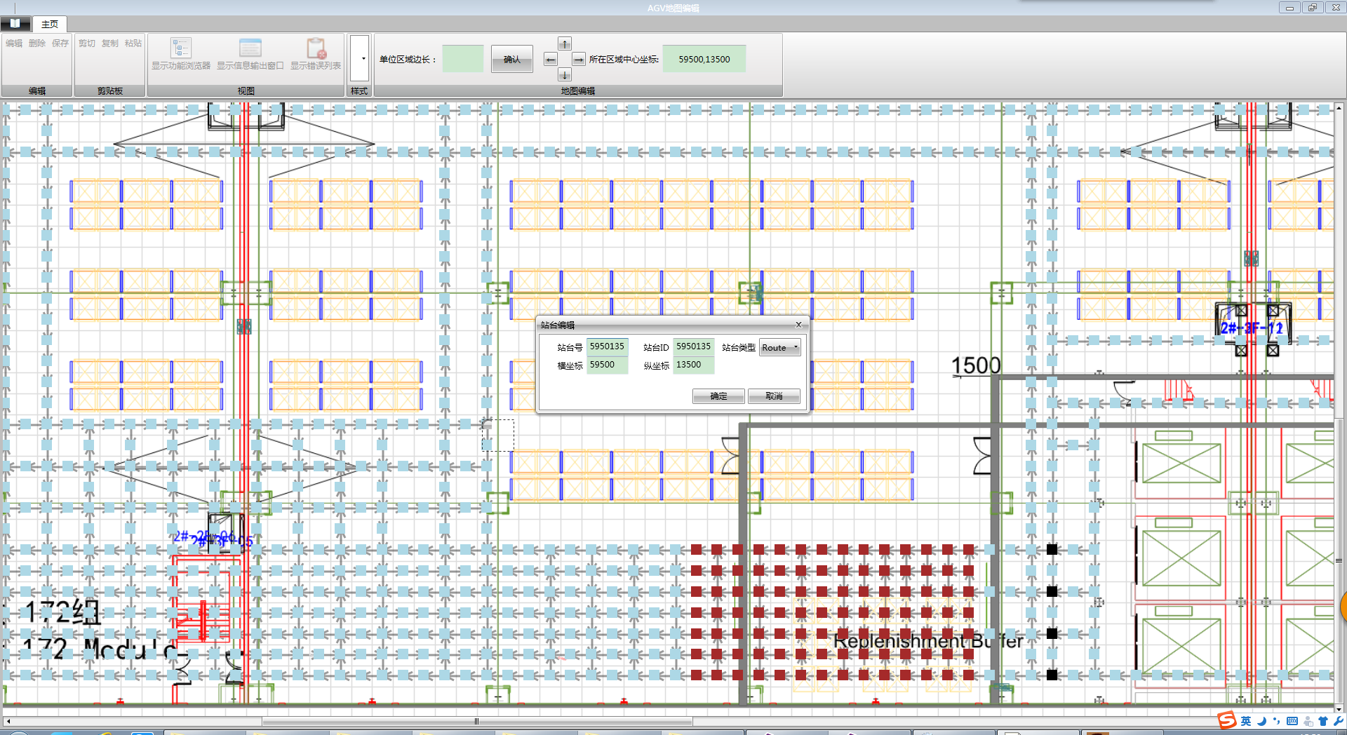
Task: Click the 站台号 field with 5950135
Action: (x=608, y=346)
